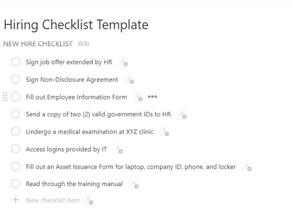Check off 'Sign job offer extended by HR'
The height and width of the screenshot is (208, 293).
click(16, 62)
